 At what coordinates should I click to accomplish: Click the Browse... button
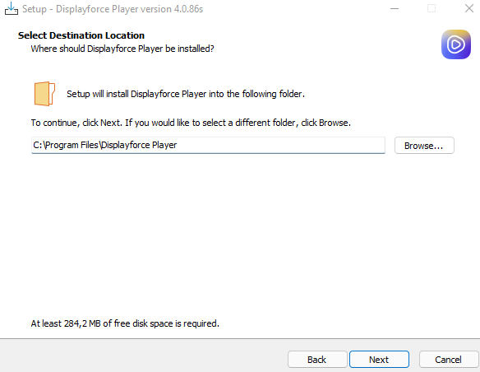click(424, 146)
